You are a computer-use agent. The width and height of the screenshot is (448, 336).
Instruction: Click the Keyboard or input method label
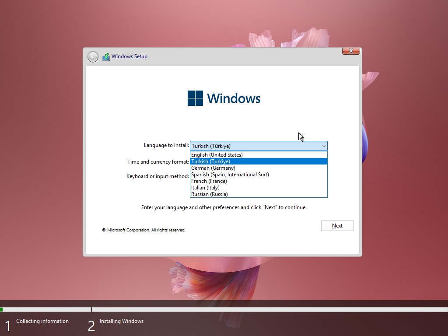pyautogui.click(x=157, y=176)
